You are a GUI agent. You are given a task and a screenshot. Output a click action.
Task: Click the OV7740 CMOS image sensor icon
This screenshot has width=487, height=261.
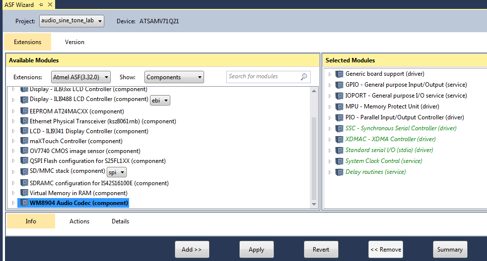(24, 151)
